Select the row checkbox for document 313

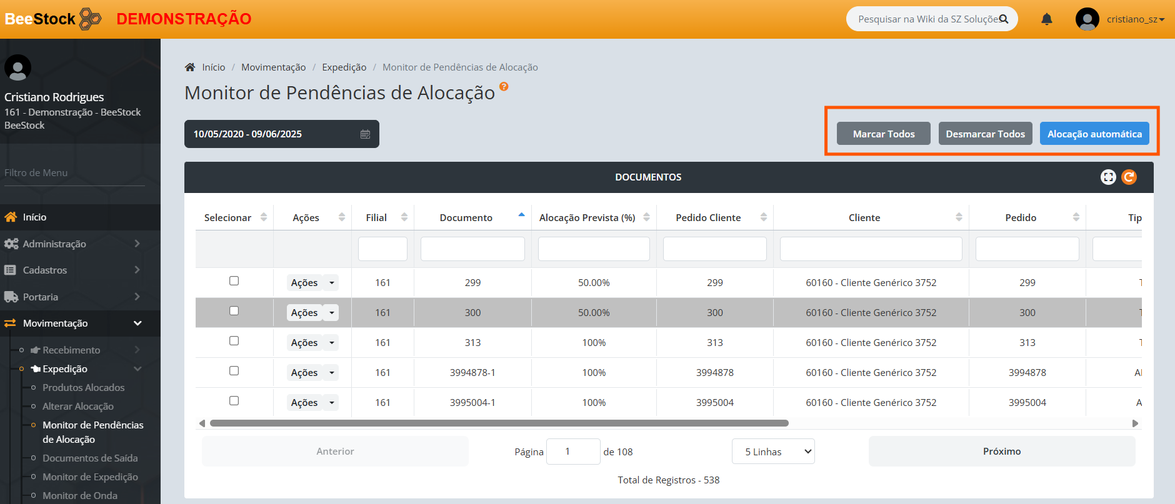[x=234, y=341]
